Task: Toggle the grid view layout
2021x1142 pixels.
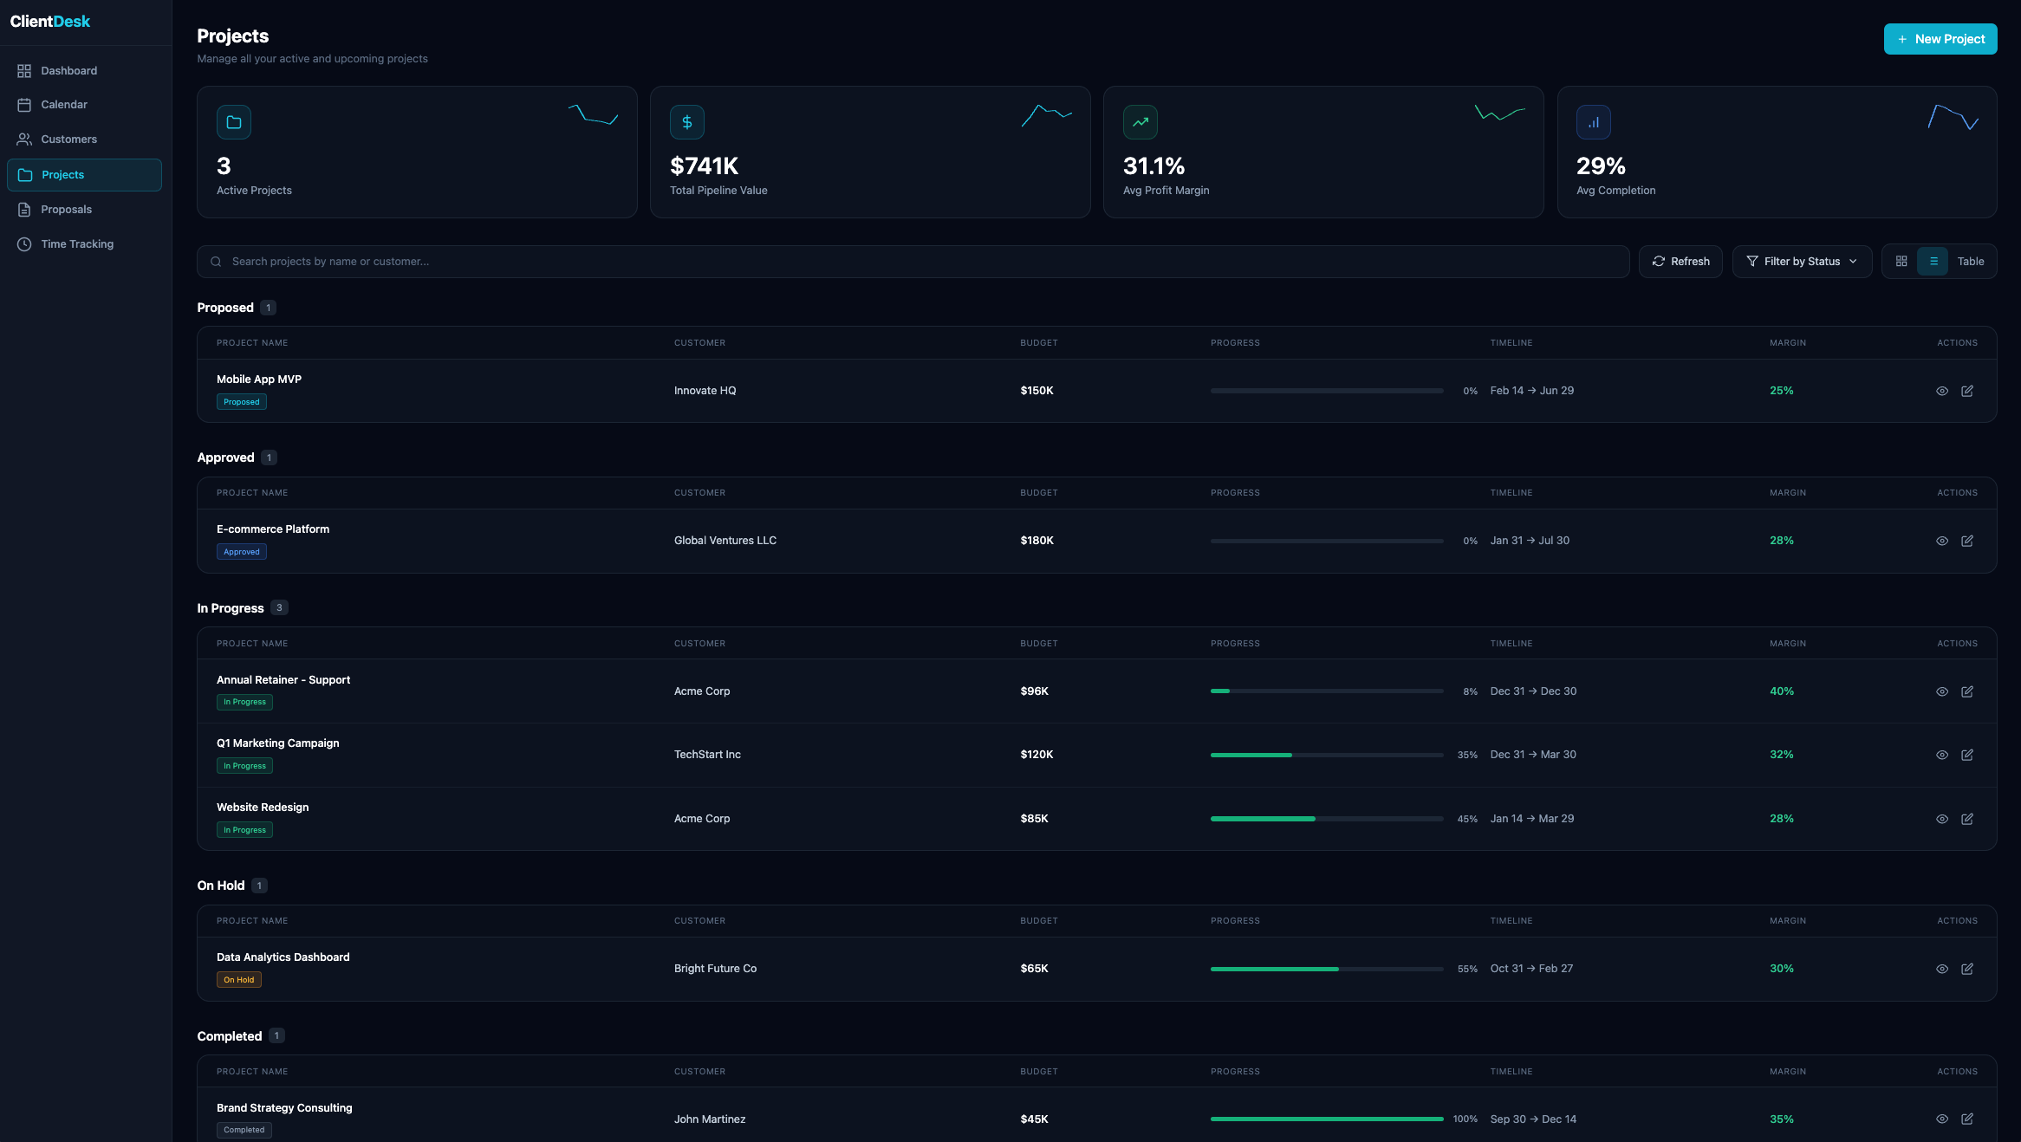Action: (1901, 261)
